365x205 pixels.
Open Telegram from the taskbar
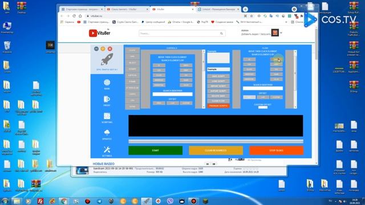(99, 201)
